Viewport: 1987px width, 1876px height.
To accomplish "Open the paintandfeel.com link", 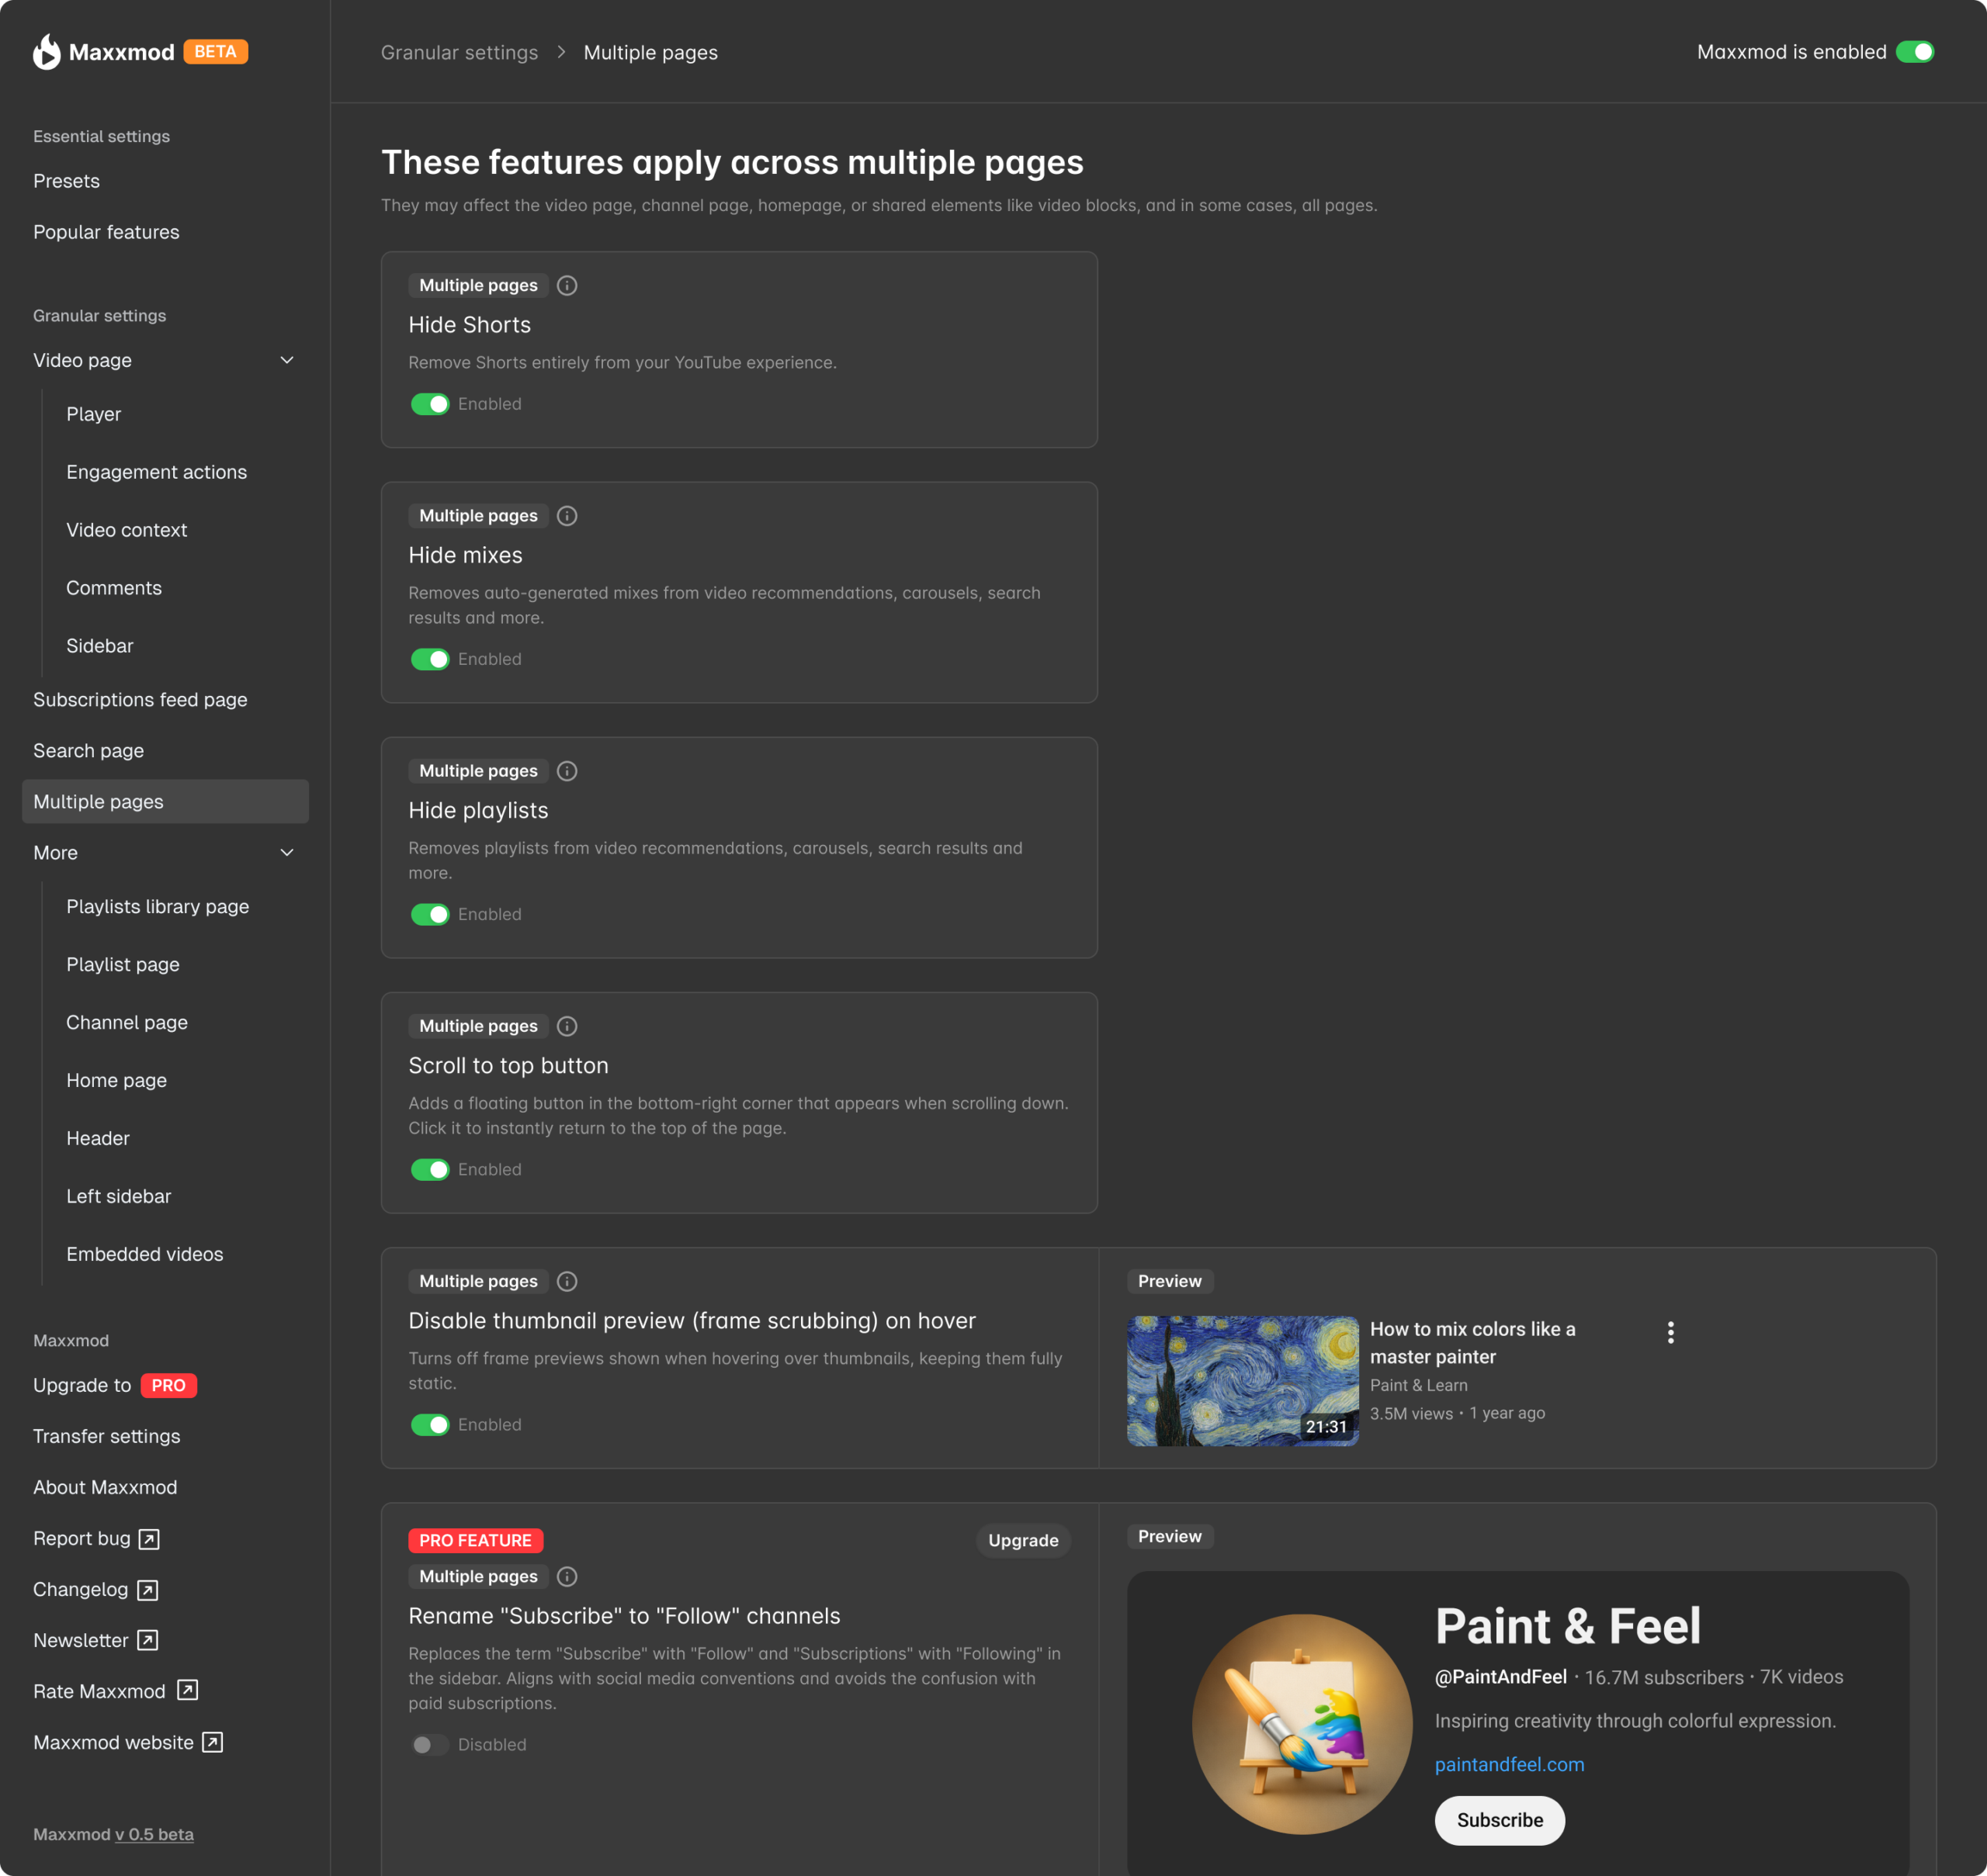I will coord(1509,1765).
